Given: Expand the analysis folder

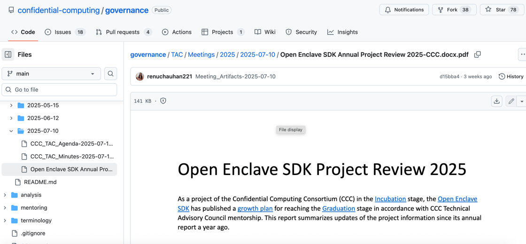Looking at the screenshot, I should [5, 195].
